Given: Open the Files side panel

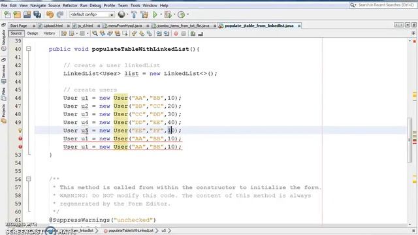Looking at the screenshot, I should (x=3, y=94).
